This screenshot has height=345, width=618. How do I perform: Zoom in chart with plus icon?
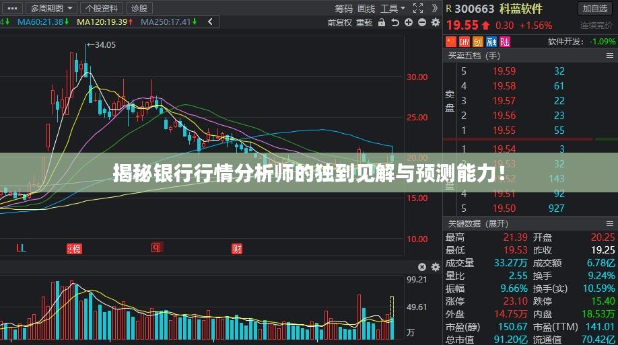pos(409,22)
